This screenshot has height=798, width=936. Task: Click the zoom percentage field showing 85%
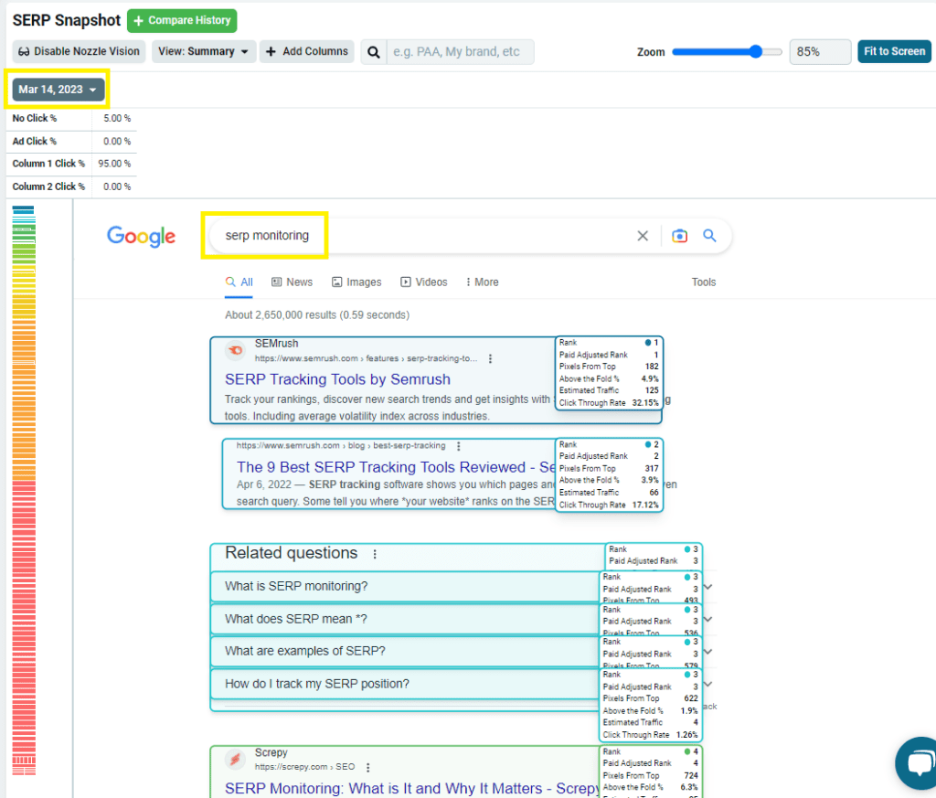coord(820,52)
